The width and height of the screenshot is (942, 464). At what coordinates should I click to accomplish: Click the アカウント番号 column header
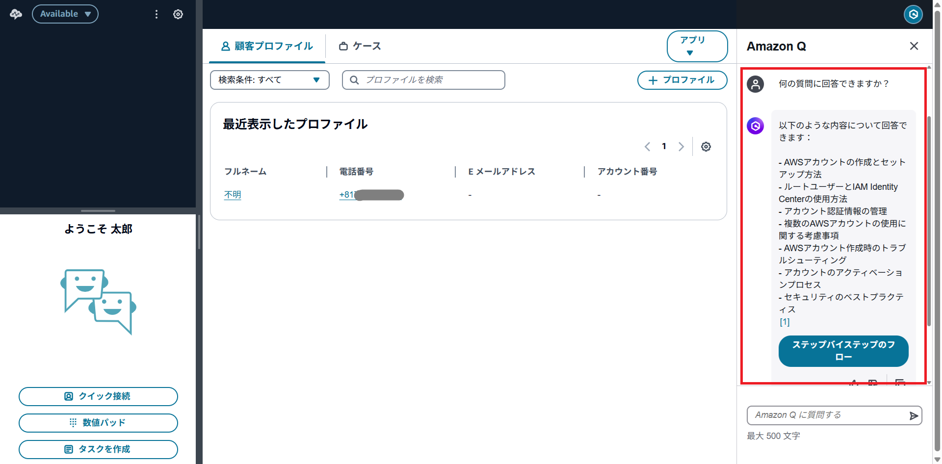click(x=627, y=172)
